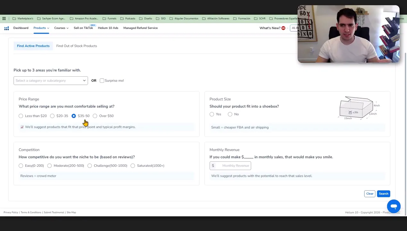Image resolution: width=407 pixels, height=231 pixels.
Task: Click the Search button
Action: [x=383, y=193]
